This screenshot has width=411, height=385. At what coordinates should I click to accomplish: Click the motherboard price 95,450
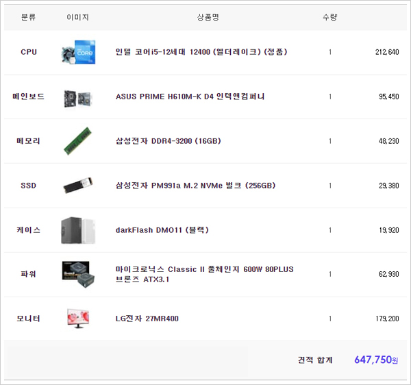pyautogui.click(x=388, y=97)
